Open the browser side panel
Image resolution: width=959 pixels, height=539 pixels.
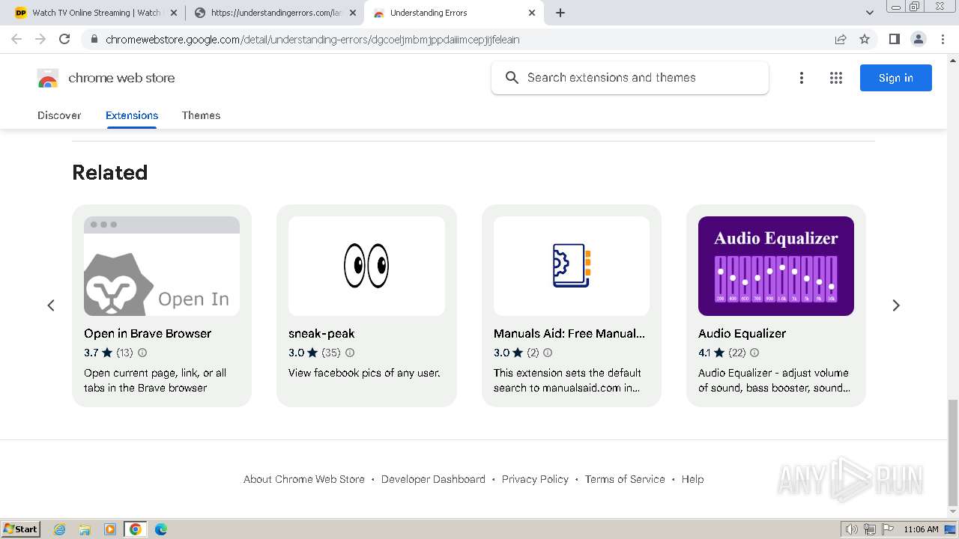click(x=894, y=39)
